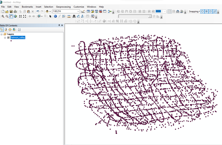Open the Snapping dropdown menu
The image size is (222, 145).
pyautogui.click(x=194, y=11)
